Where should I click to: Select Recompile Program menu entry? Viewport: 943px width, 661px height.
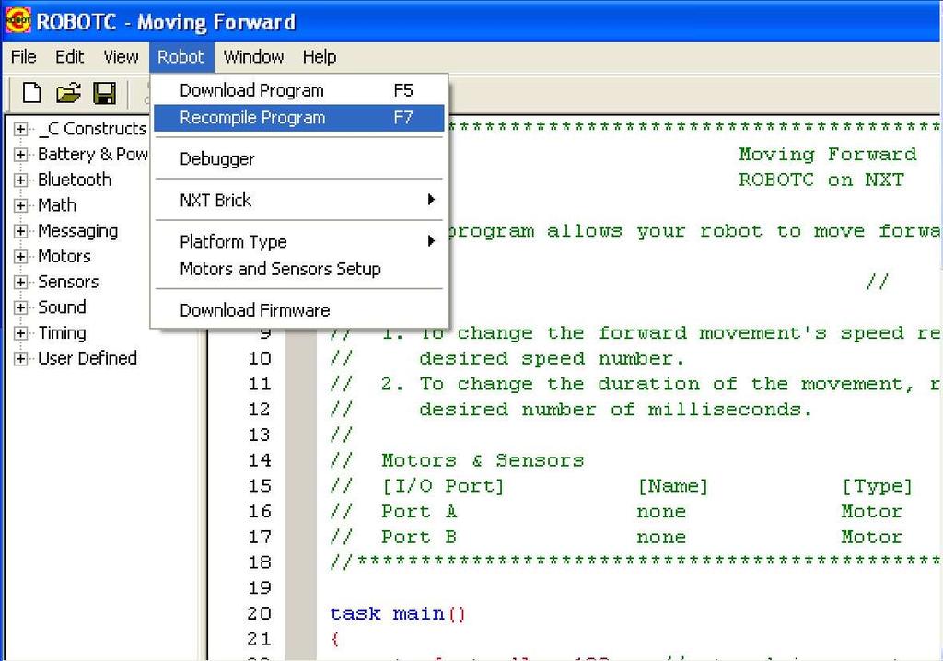click(x=299, y=117)
